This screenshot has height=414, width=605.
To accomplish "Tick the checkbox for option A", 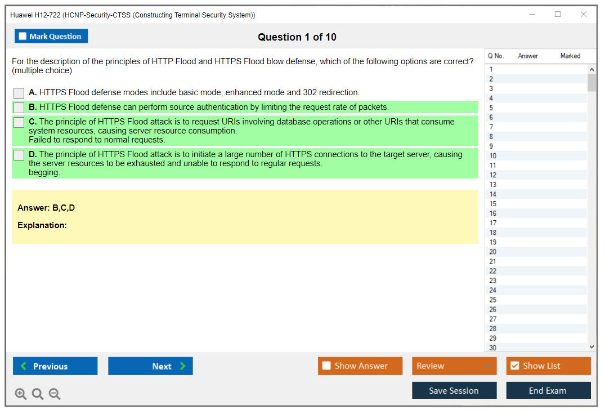I will click(x=19, y=93).
